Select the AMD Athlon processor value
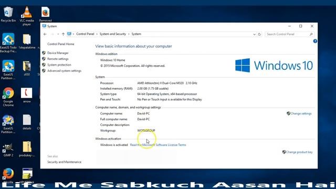Screen dimensions: 336x189 coord(167,83)
